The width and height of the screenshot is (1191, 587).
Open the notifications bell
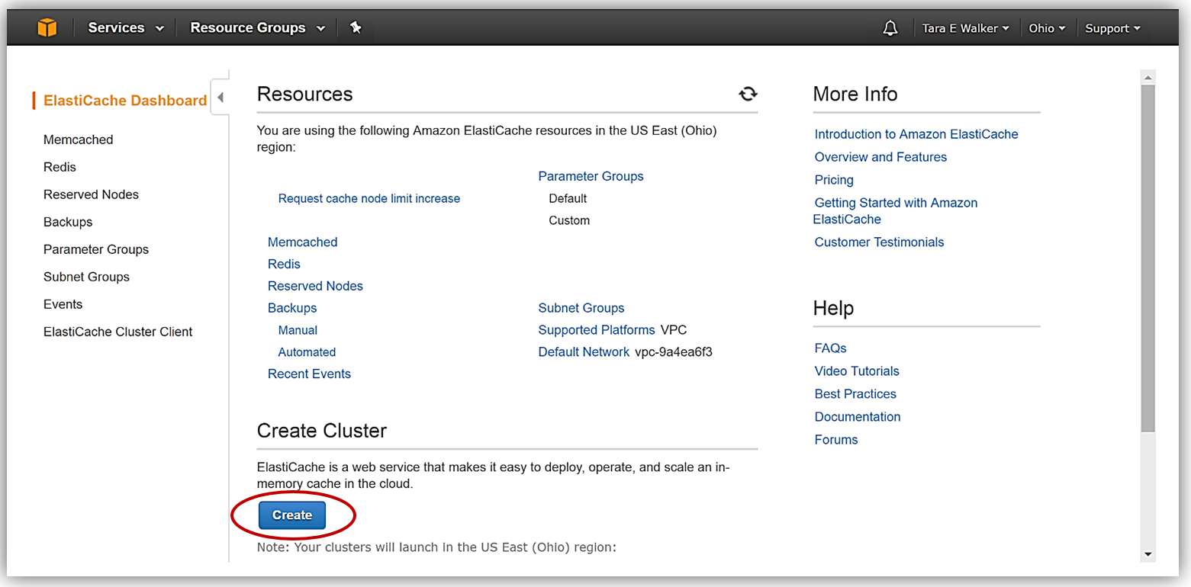[890, 28]
